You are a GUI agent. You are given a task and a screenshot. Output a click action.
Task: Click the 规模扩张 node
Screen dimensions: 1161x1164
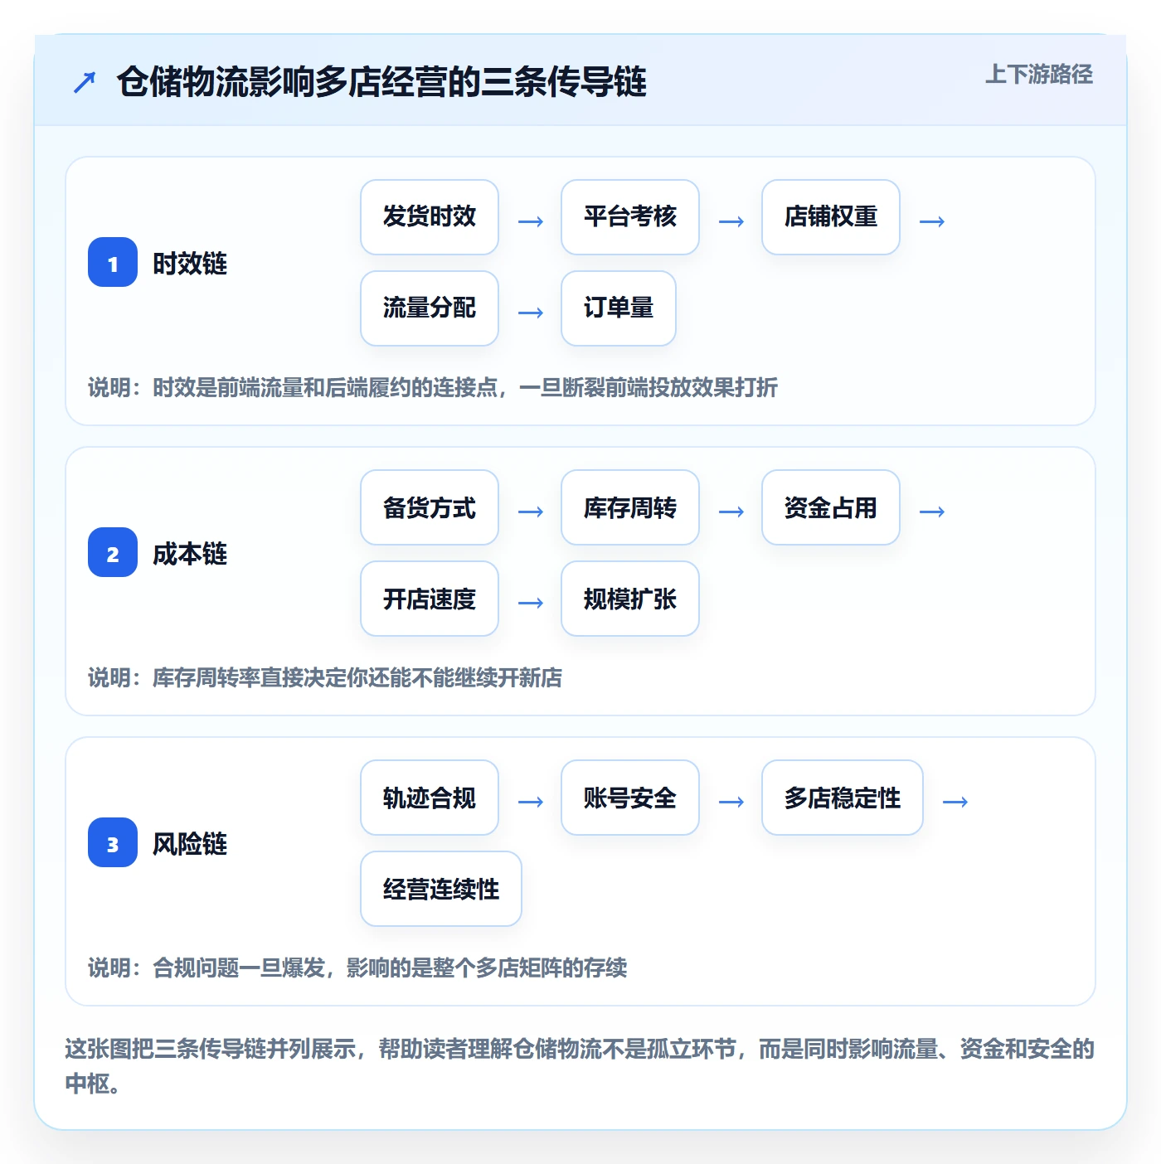[630, 599]
